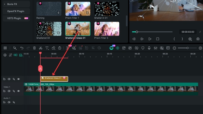Toggle auto ripple green icon in timeline
The width and height of the screenshot is (203, 114).
coord(15,55)
